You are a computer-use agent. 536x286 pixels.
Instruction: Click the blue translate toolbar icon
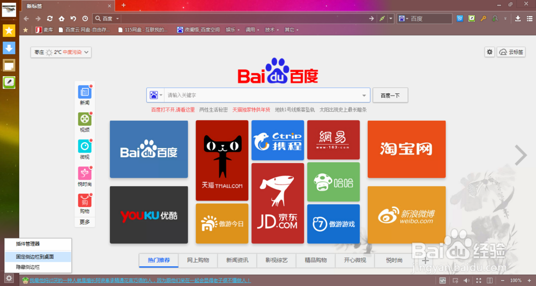tap(460, 18)
